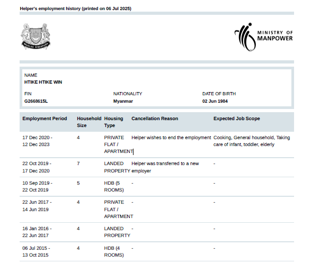The image size is (311, 273).
Task: Click the FIN number G2668615L
Action: pyautogui.click(x=36, y=101)
